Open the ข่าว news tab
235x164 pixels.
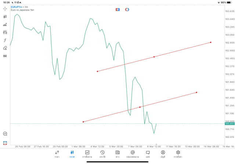point(117,154)
